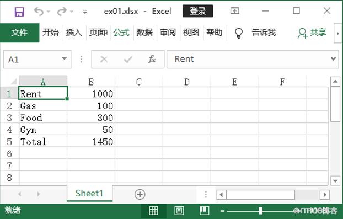
Task: Click vertical scrollbar up arrow
Action: 335,82
